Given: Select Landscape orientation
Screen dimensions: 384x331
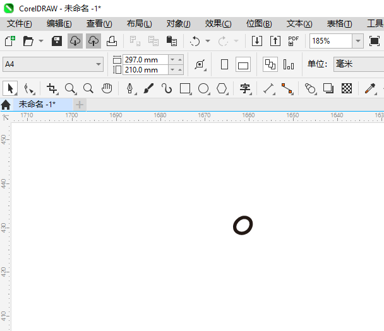Looking at the screenshot, I should (243, 64).
